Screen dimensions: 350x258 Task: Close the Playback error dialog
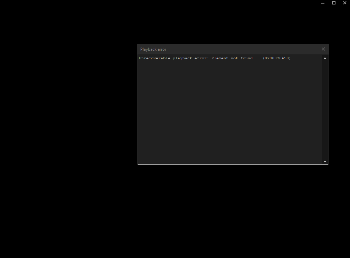click(x=323, y=49)
